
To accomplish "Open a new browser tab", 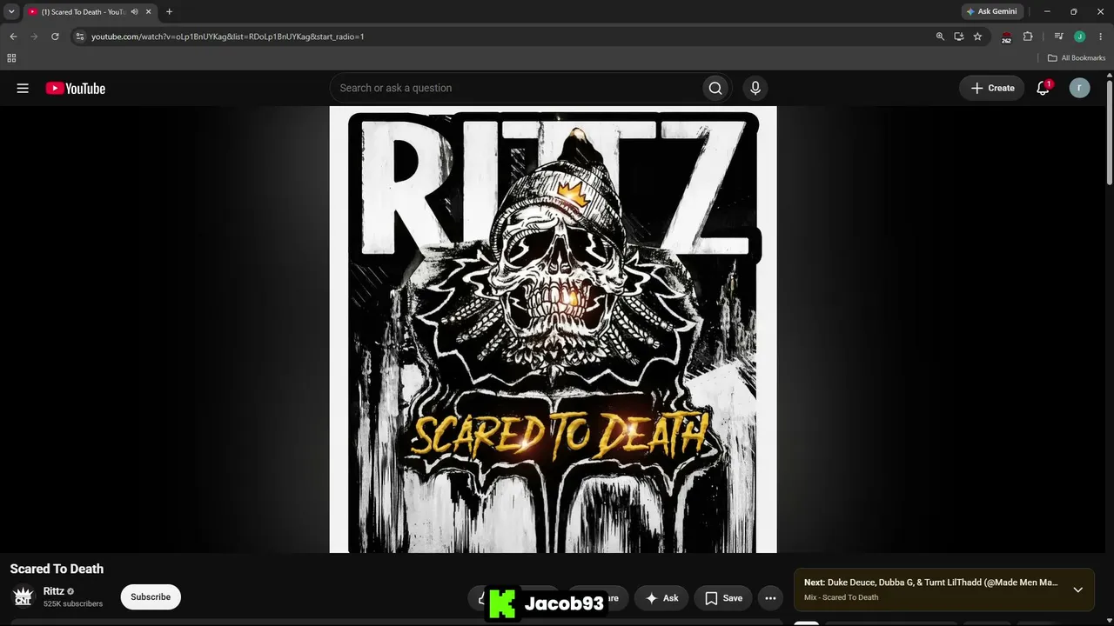I will coord(169,11).
